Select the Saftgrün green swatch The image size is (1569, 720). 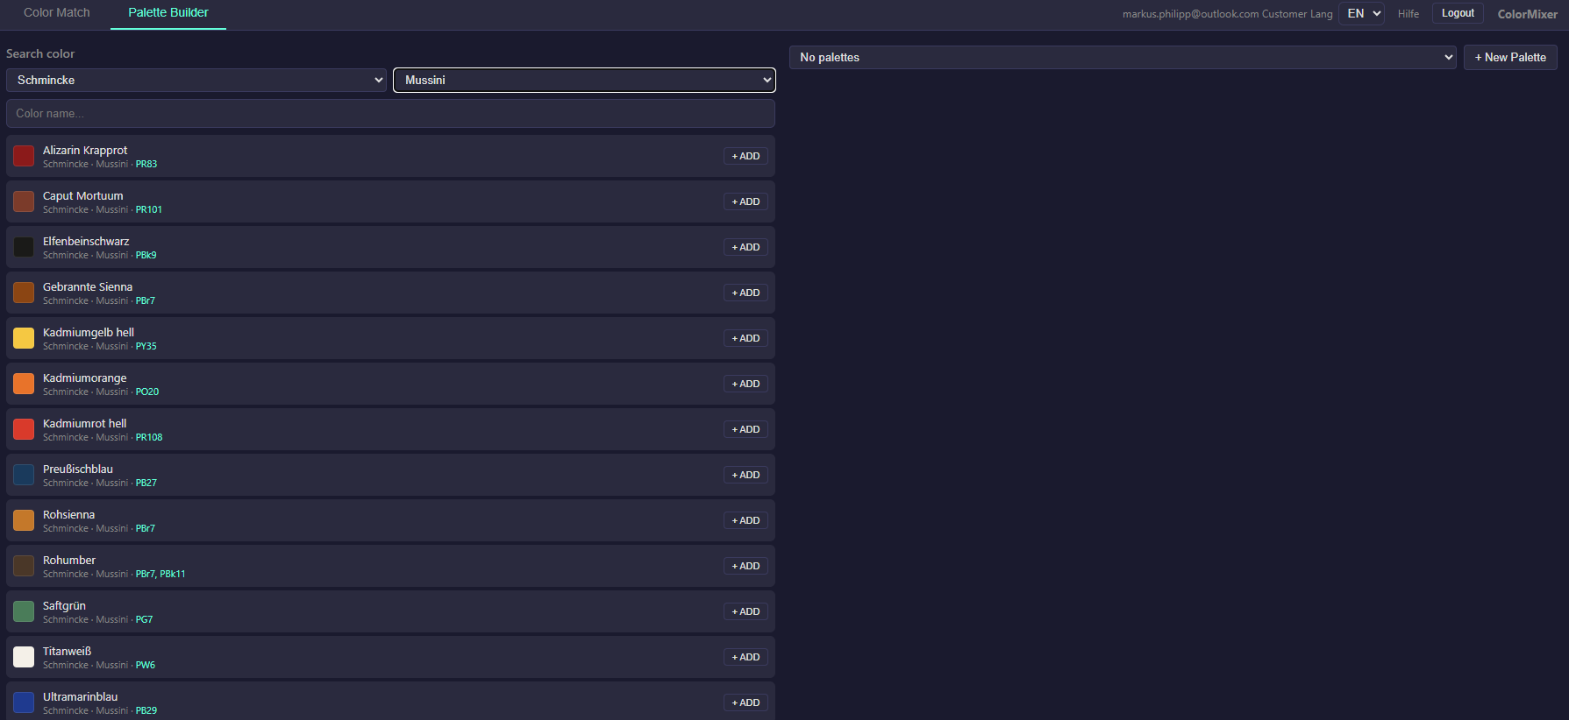24,611
